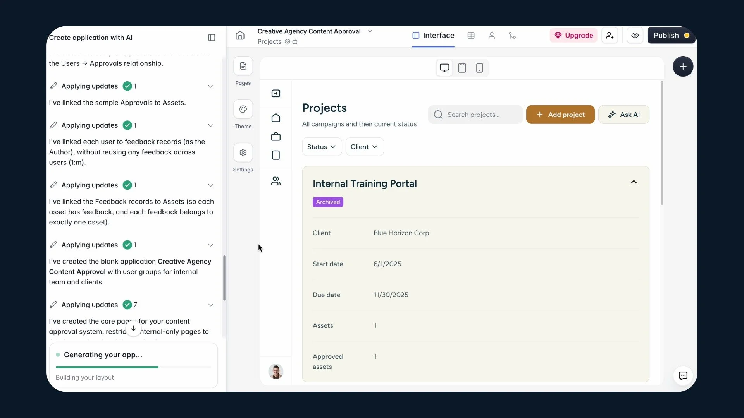Open the chat support bubble icon
The image size is (744, 418).
[683, 375]
